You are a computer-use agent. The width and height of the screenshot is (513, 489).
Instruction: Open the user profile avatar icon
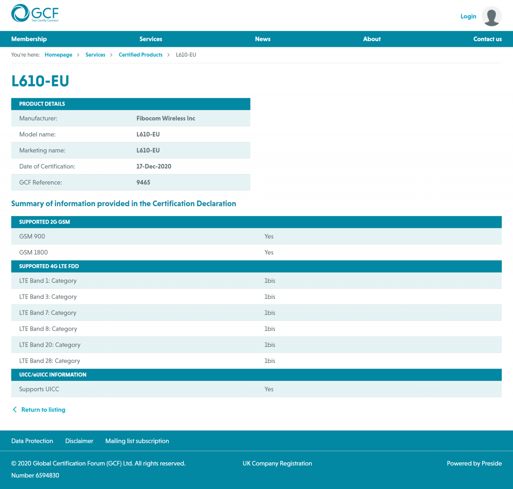pos(492,16)
